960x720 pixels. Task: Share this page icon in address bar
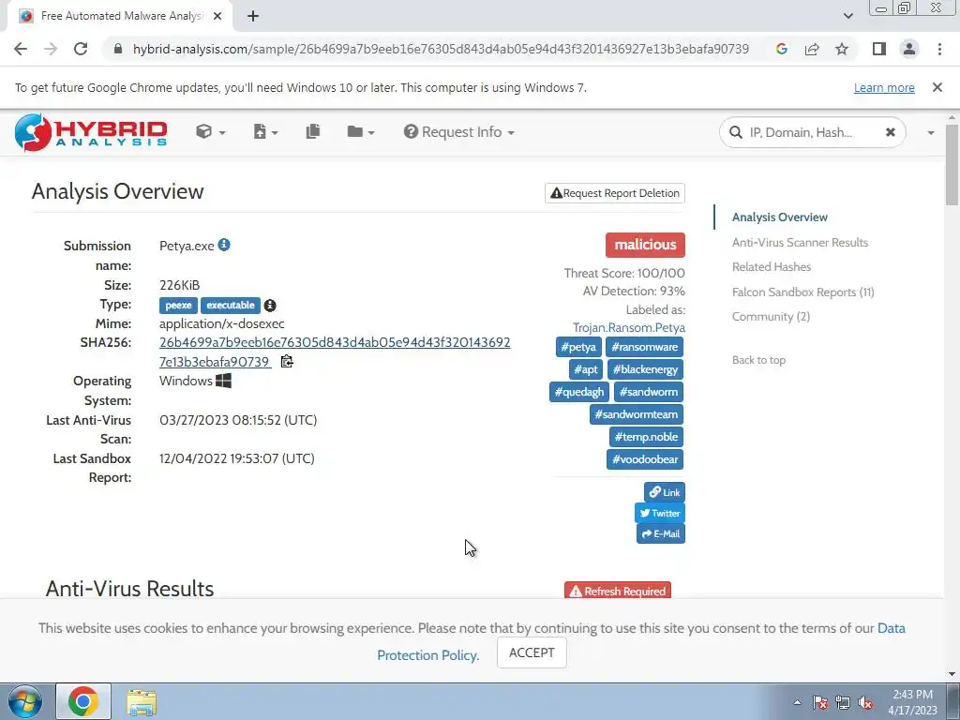[x=812, y=49]
